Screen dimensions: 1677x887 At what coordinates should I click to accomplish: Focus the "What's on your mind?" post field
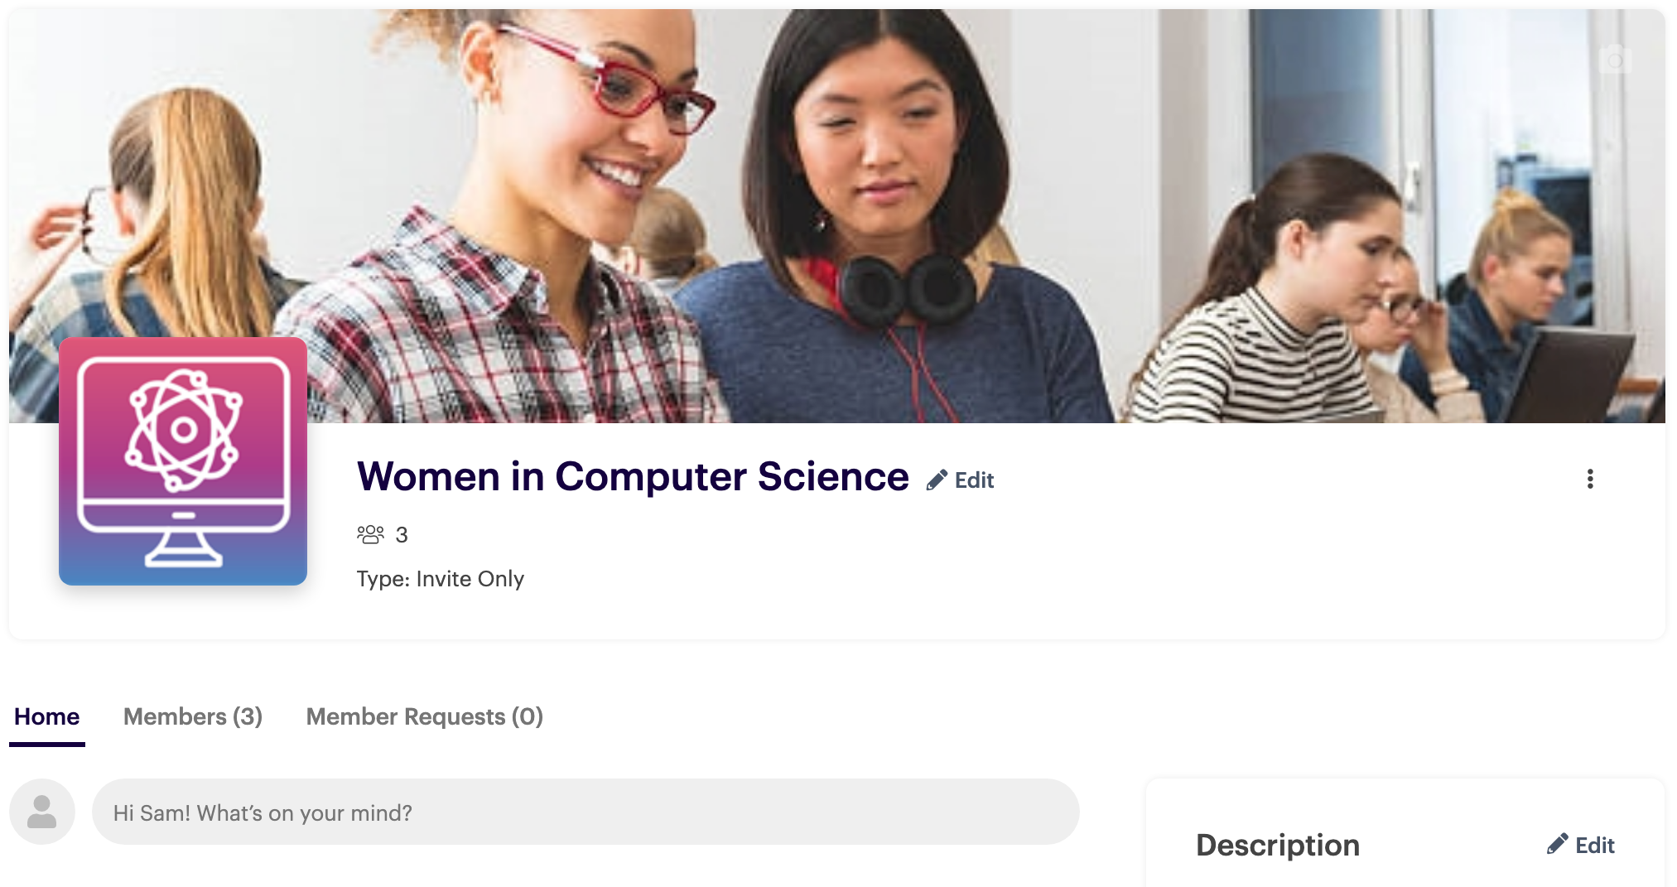point(585,812)
